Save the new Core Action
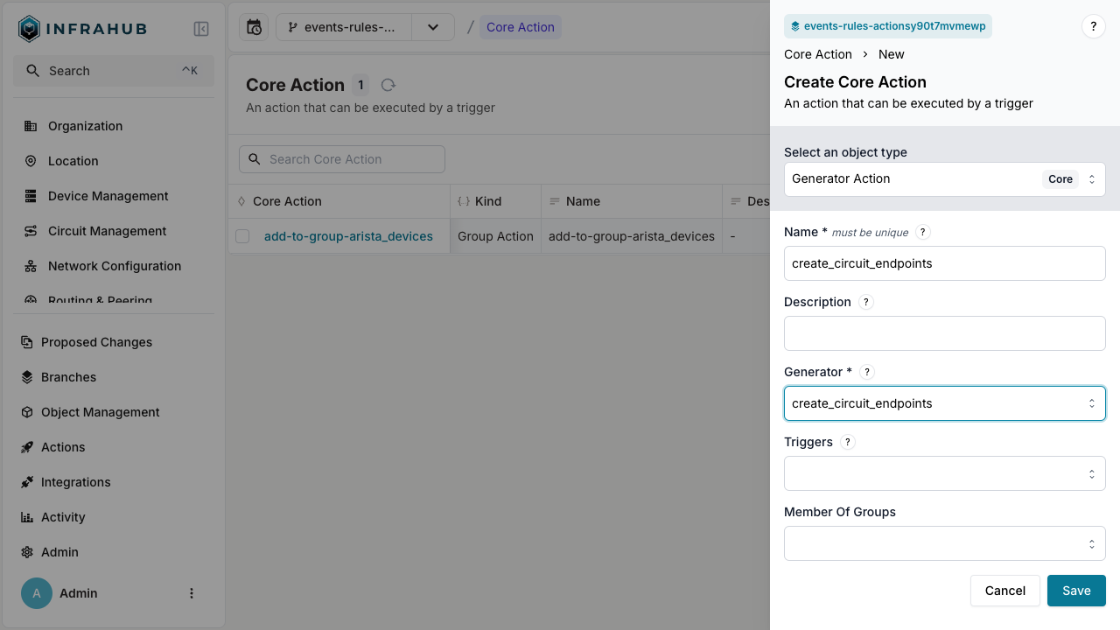1120x630 pixels. tap(1075, 591)
